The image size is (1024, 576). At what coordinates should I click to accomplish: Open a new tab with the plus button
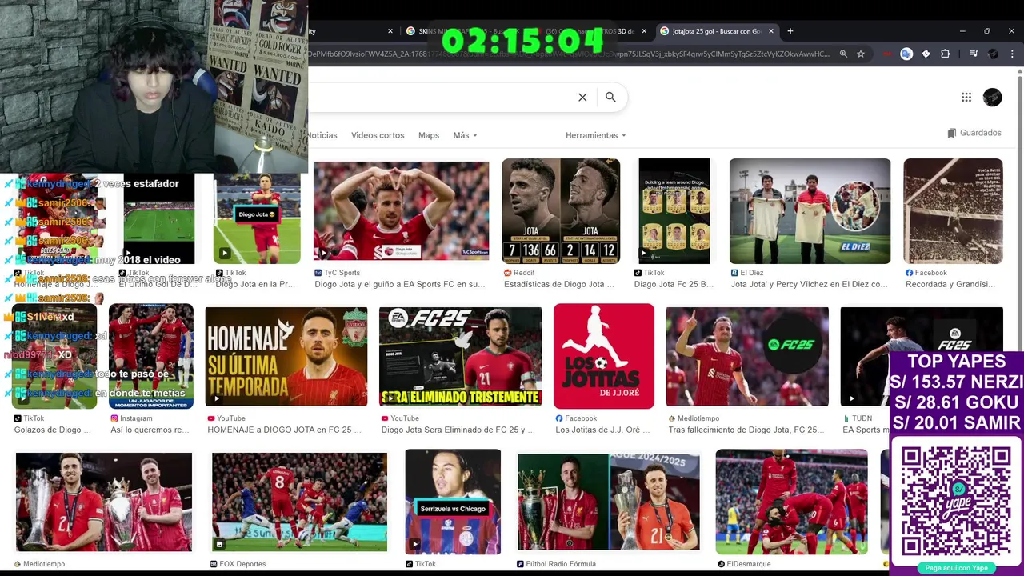pyautogui.click(x=790, y=31)
